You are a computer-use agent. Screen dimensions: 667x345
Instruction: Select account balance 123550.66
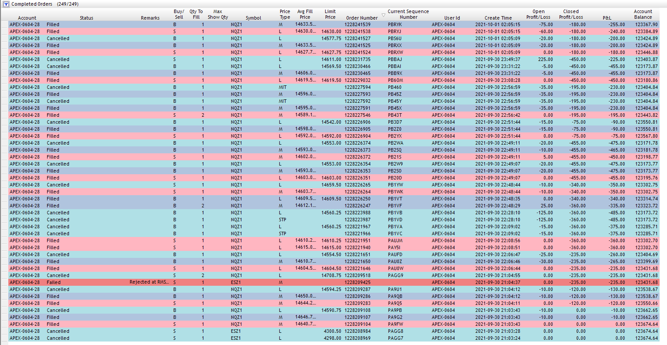pos(646,303)
